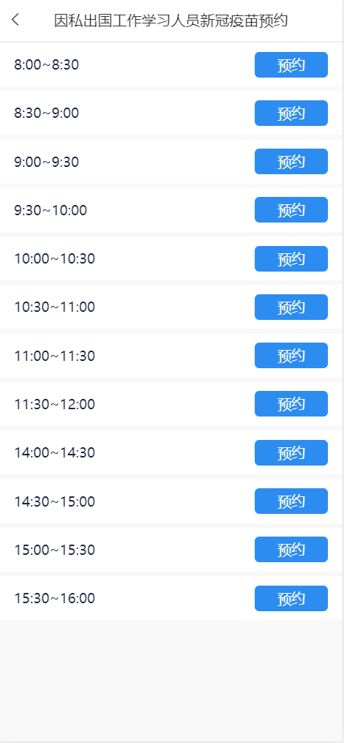Click the 15:30~16:00 time label

54,598
